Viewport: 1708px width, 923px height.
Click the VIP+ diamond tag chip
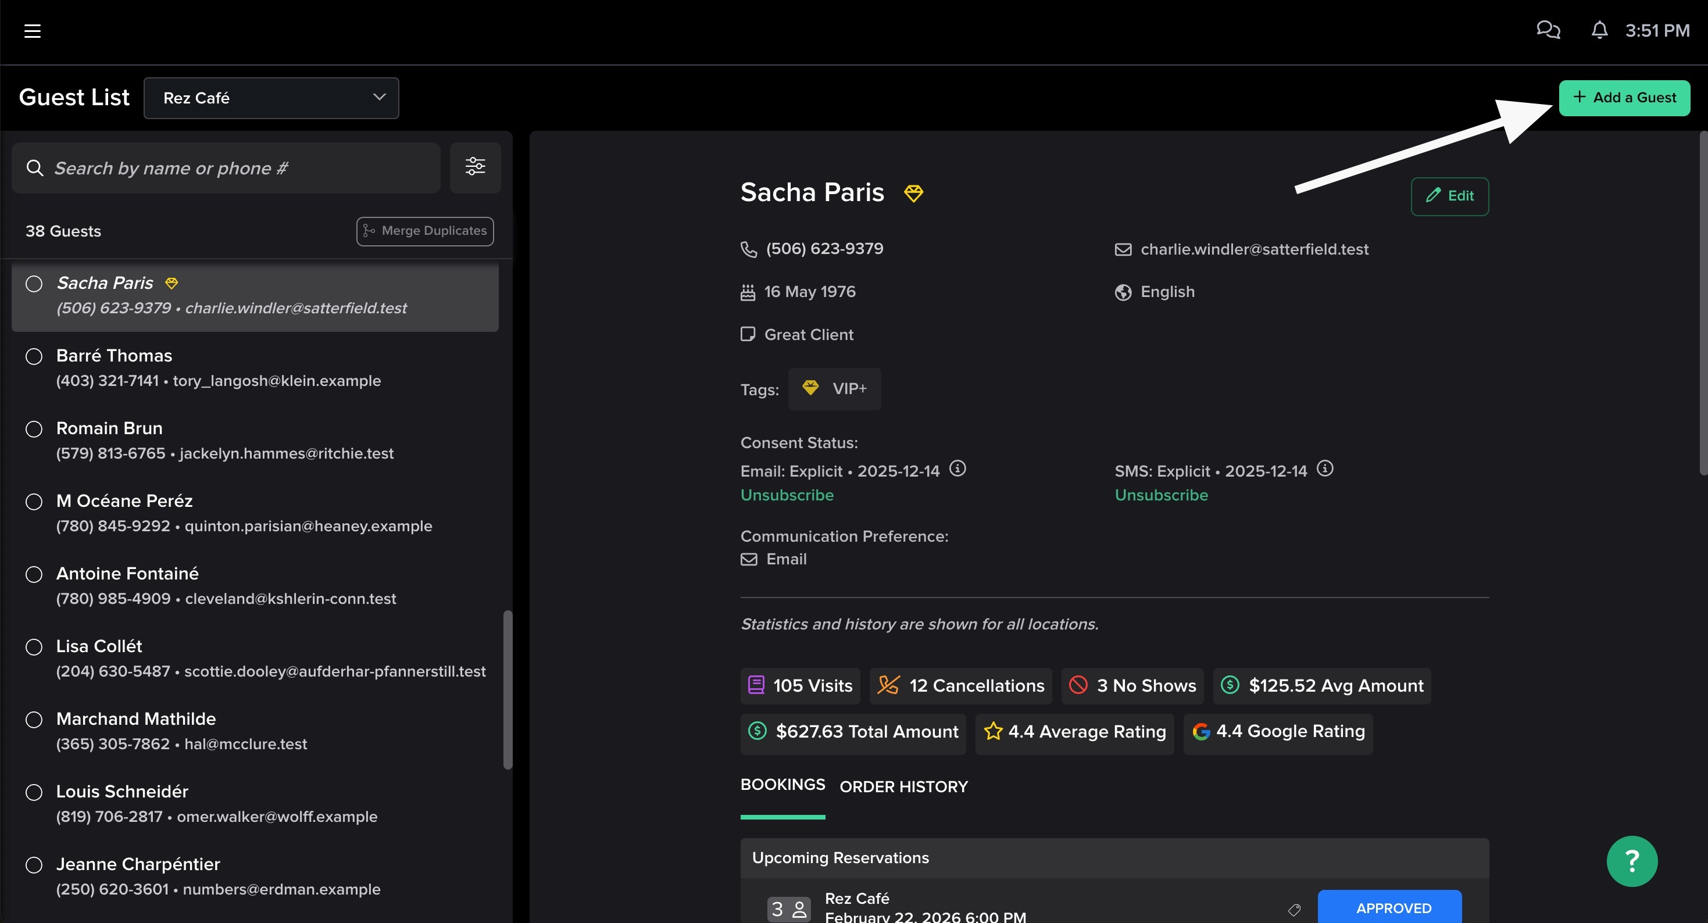pyautogui.click(x=834, y=389)
